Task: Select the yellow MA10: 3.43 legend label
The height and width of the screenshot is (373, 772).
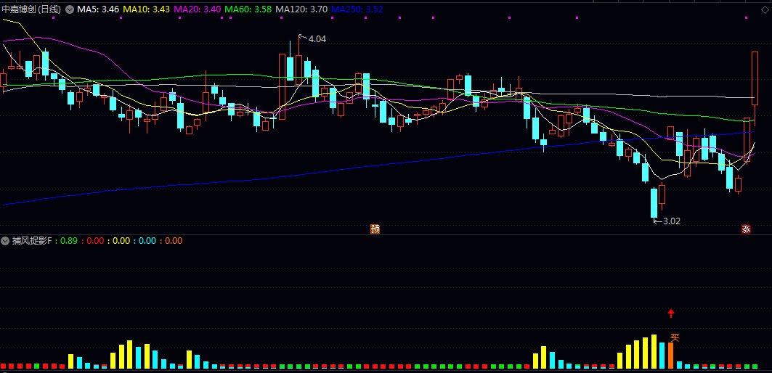Action: (x=147, y=9)
